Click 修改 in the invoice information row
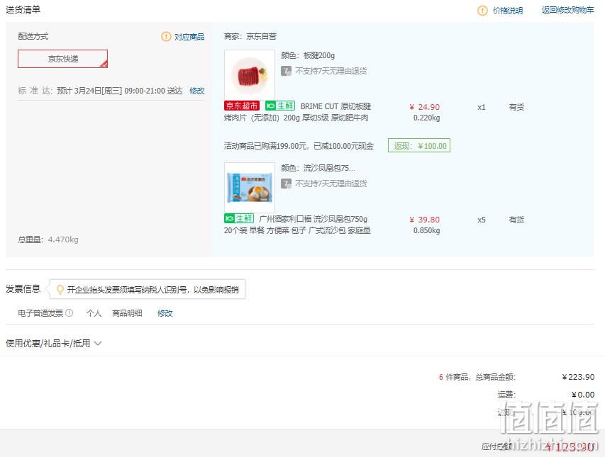 tap(165, 313)
